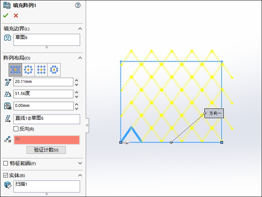Click the bottom-right boundary corner point
Viewport: 262px width, 197px height.
coord(222,142)
